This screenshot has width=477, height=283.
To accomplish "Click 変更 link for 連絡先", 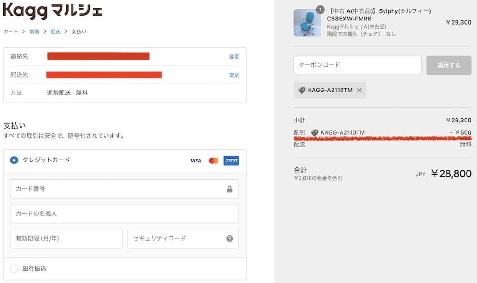I will (234, 57).
